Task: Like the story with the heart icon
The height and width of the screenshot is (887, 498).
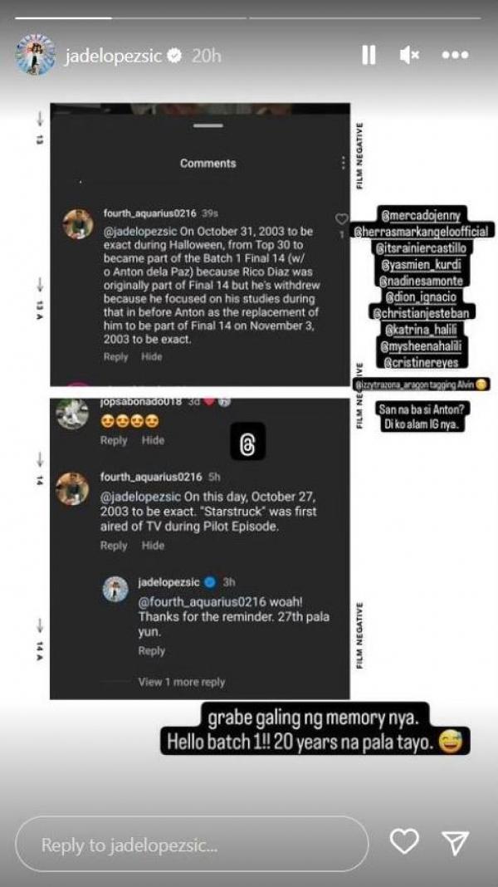Action: coord(404,840)
